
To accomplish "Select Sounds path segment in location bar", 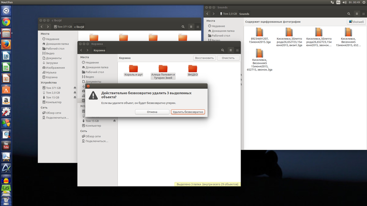I will click(244, 14).
